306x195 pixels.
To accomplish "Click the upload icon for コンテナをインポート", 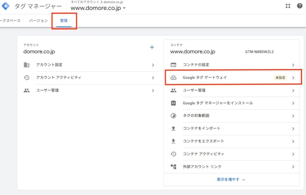I will 173,129.
